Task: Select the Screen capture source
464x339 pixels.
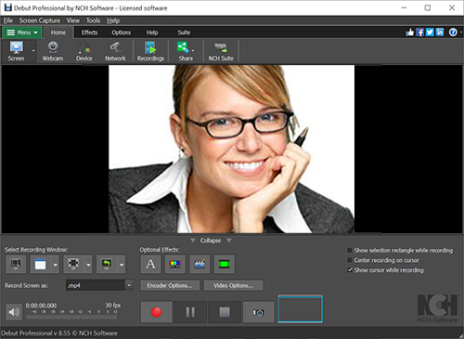Action: pyautogui.click(x=16, y=51)
